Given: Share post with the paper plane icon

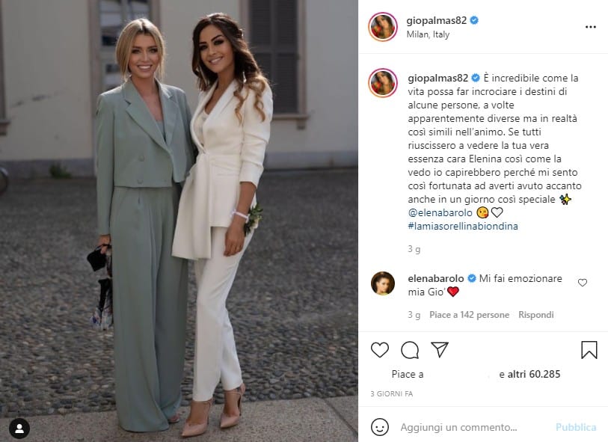Looking at the screenshot, I should (x=440, y=349).
